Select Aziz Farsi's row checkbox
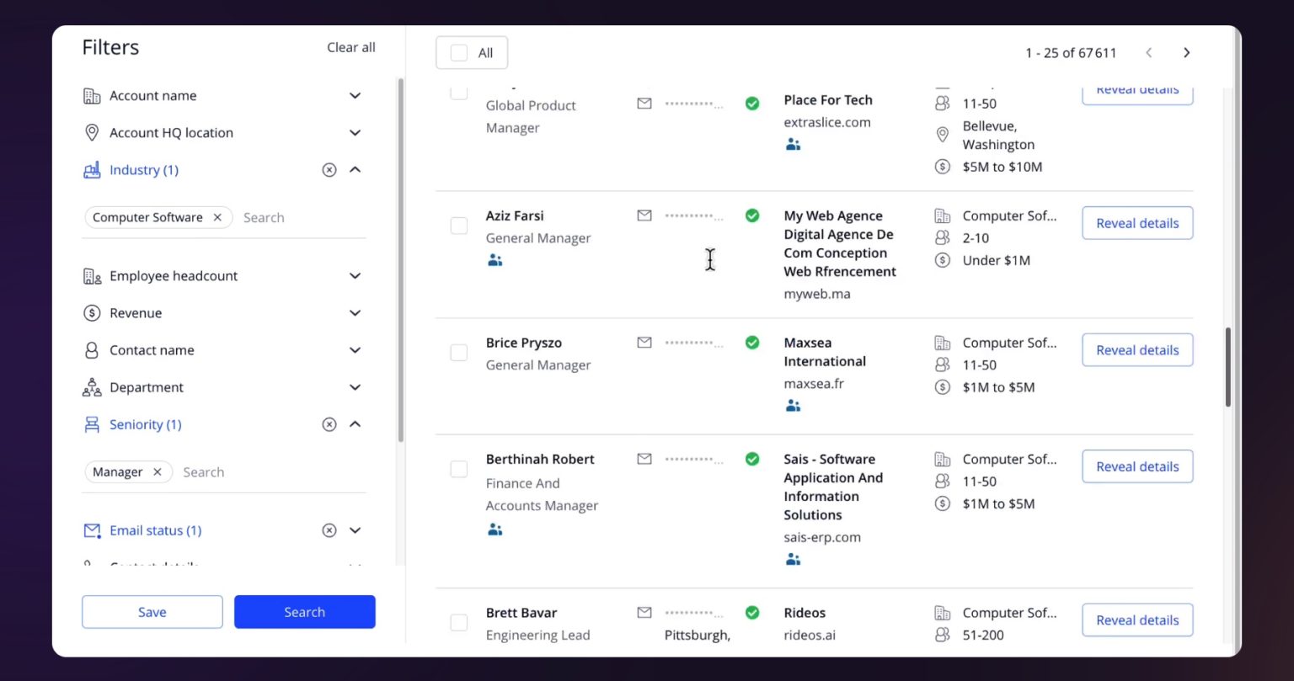The width and height of the screenshot is (1294, 681). 458,226
